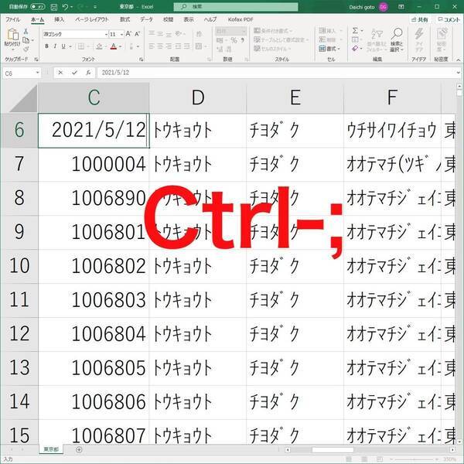
Task: Click the Decrease Font Size icon
Action: 137,34
